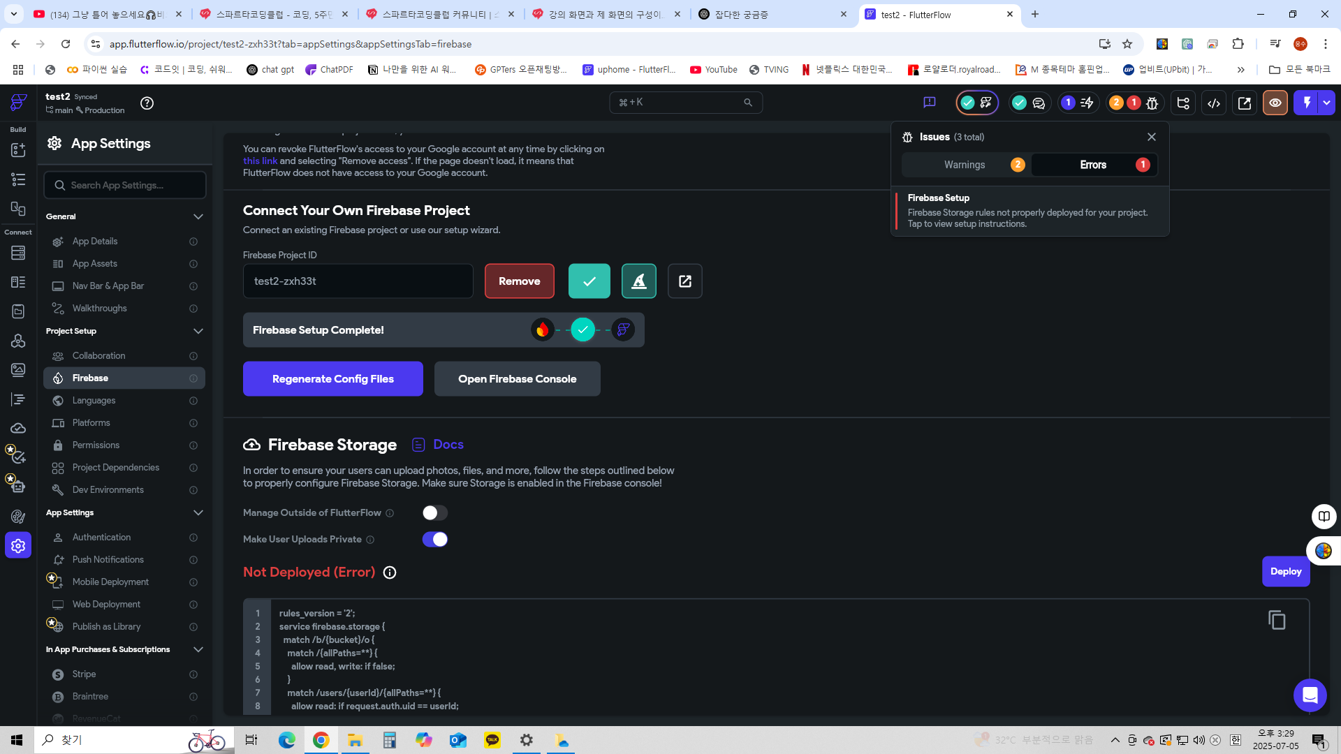1341x754 pixels.
Task: Open the Media Assets icon in left rail
Action: [x=18, y=369]
